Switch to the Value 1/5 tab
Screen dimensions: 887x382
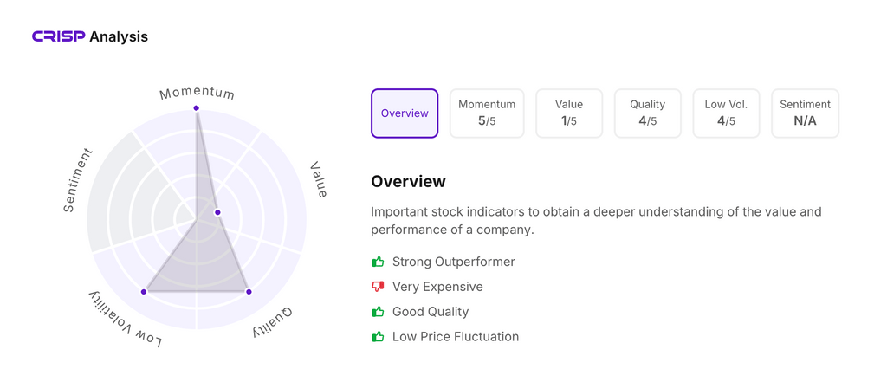569,113
